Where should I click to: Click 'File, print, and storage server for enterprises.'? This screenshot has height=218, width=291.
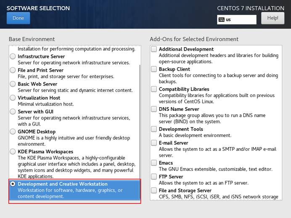66,76
